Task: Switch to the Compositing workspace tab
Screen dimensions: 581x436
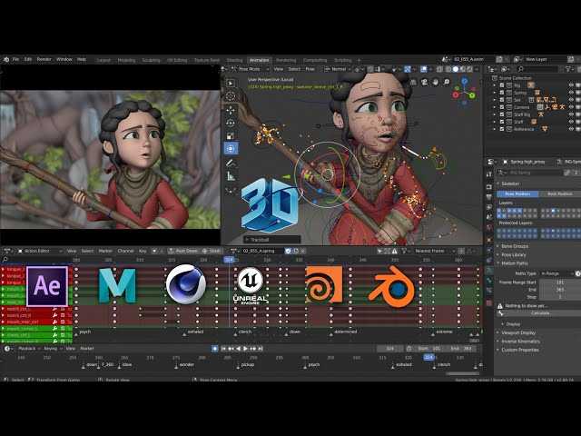Action: pyautogui.click(x=315, y=60)
